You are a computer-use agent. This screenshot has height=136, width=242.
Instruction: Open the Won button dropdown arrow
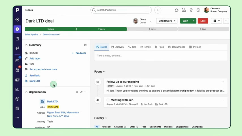pos(194,21)
